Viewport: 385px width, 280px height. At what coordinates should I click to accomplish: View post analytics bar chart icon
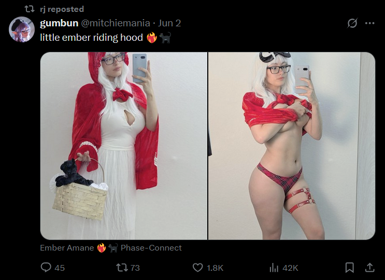274,268
